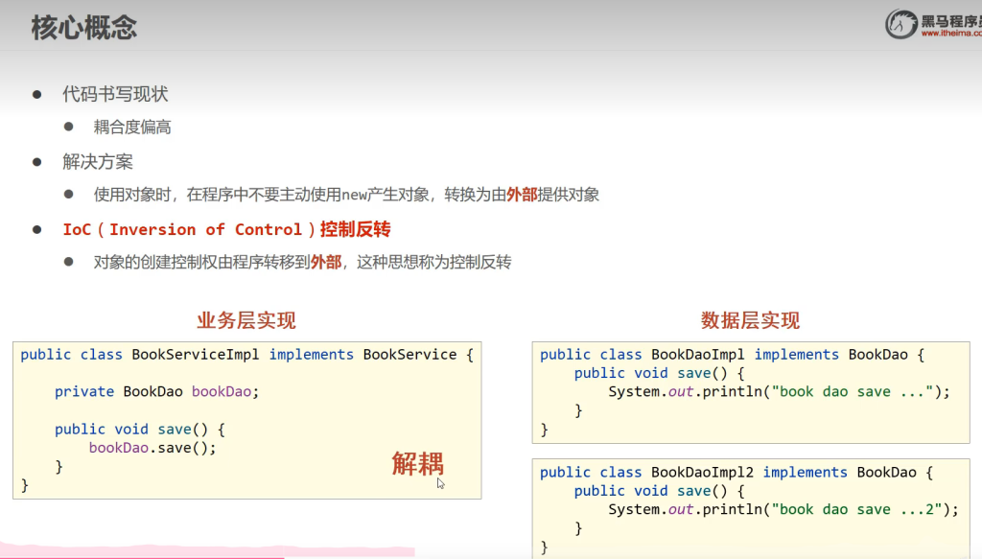Click the 黑马程序员 brand name text
Viewport: 982px width, 559px height.
click(950, 18)
